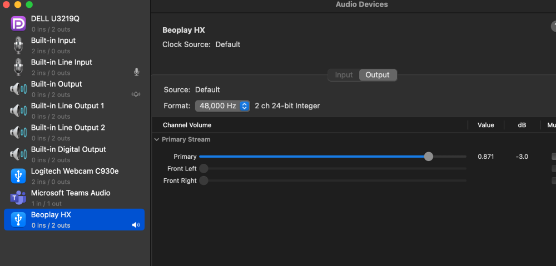The height and width of the screenshot is (266, 556).
Task: Click the green zoom window button
Action: coord(29,4)
